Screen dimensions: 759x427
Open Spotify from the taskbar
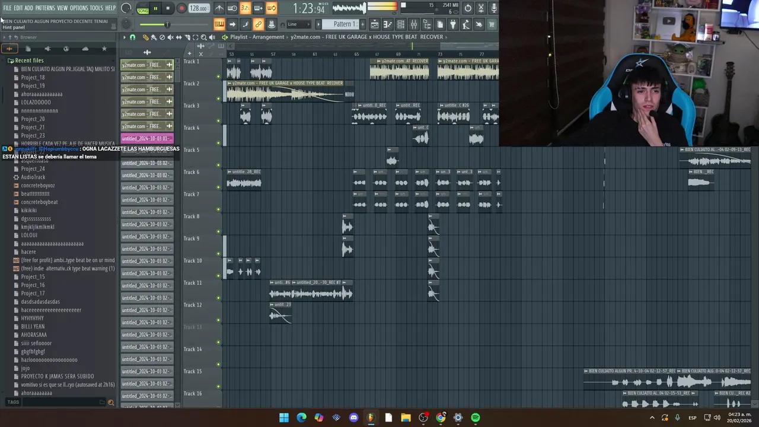click(476, 418)
